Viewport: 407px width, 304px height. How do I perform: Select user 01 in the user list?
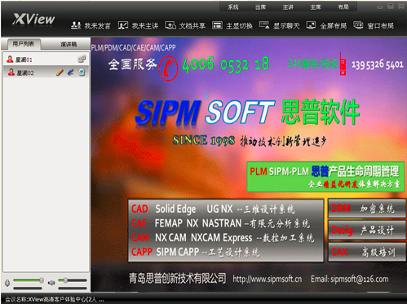[46, 59]
